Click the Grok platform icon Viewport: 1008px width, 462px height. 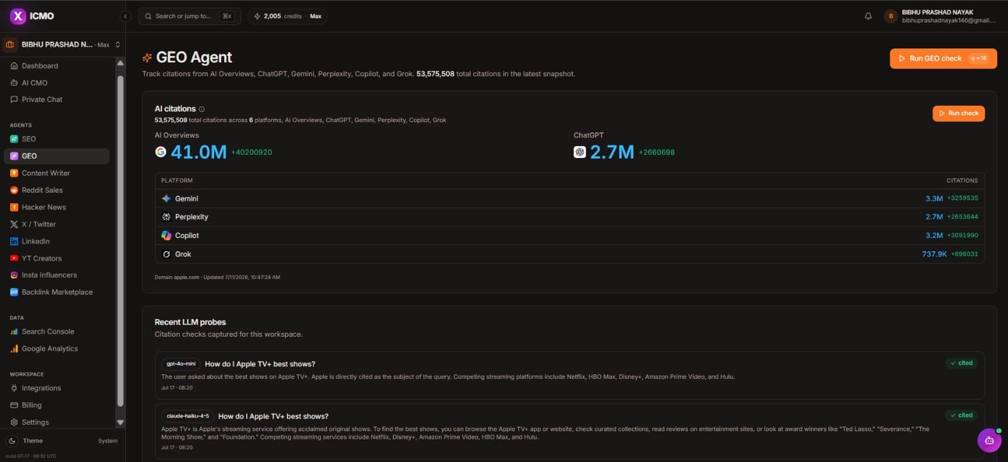(x=166, y=254)
